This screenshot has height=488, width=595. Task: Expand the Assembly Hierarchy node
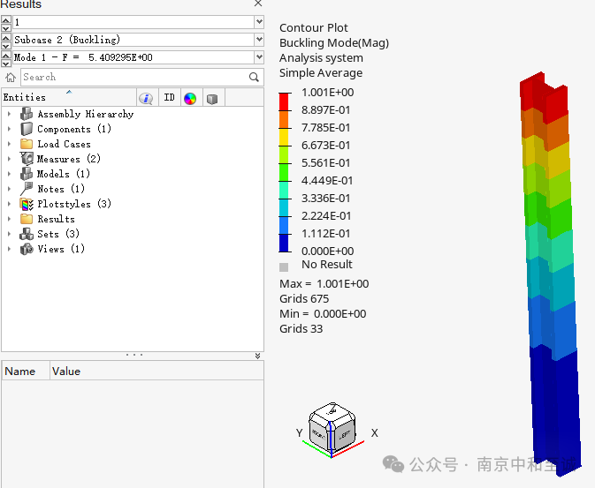coord(9,114)
